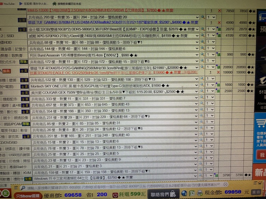This screenshot has width=266, height=199.
Task: Click the 全頁 button on the 麥克風 row
Action: [x=26, y=136]
